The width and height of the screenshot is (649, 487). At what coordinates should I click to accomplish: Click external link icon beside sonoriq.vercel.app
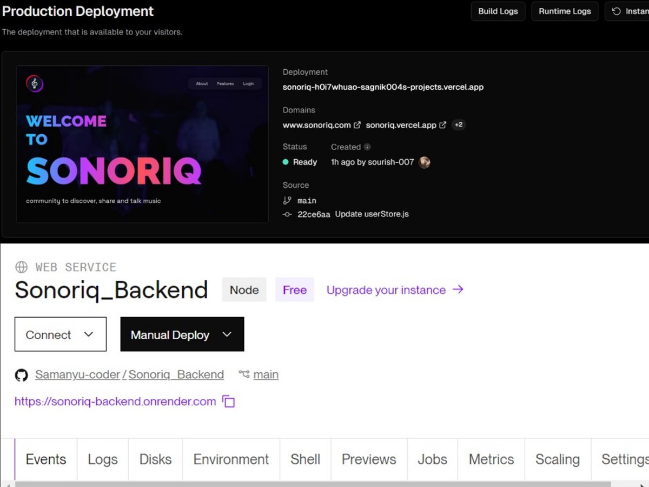pos(442,125)
